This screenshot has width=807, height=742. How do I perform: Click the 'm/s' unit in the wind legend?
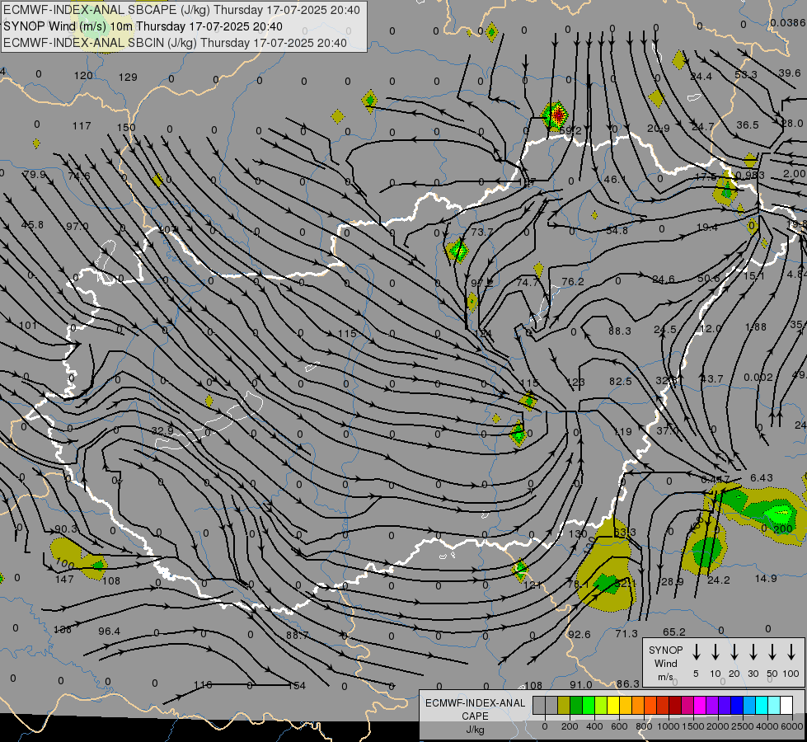pos(665,677)
